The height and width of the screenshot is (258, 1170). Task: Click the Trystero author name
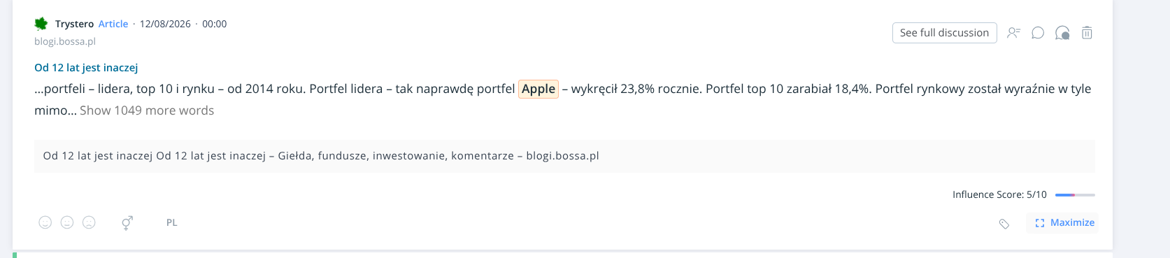(x=74, y=24)
